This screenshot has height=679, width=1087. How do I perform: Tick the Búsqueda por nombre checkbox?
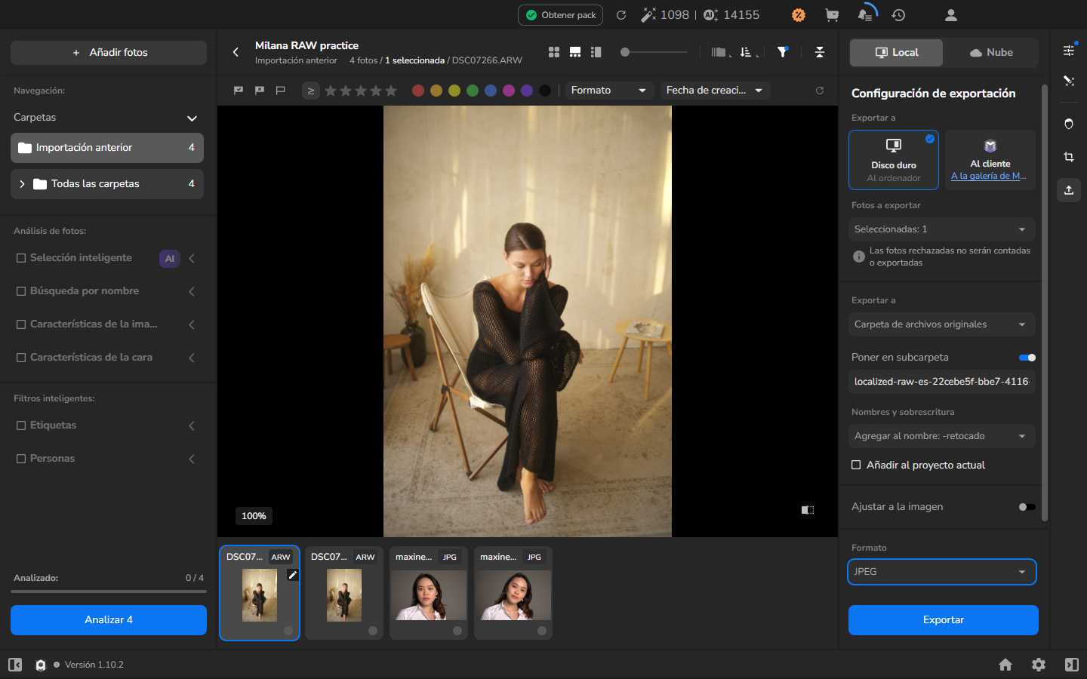coord(21,291)
